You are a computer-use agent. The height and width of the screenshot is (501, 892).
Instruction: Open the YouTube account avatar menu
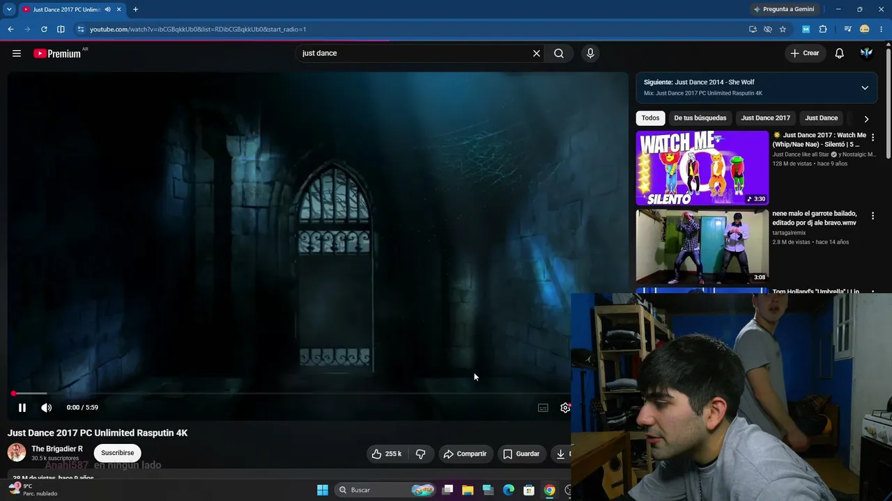click(x=867, y=54)
